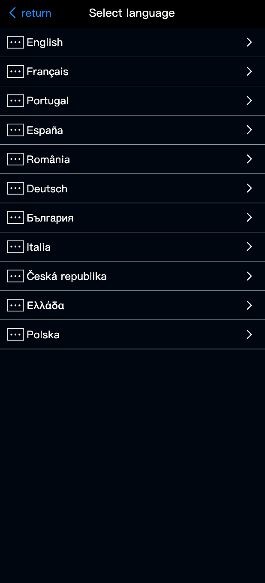Screen dimensions: 265x583
Task: Click the keyboard icon beside România
Action: coord(15,159)
